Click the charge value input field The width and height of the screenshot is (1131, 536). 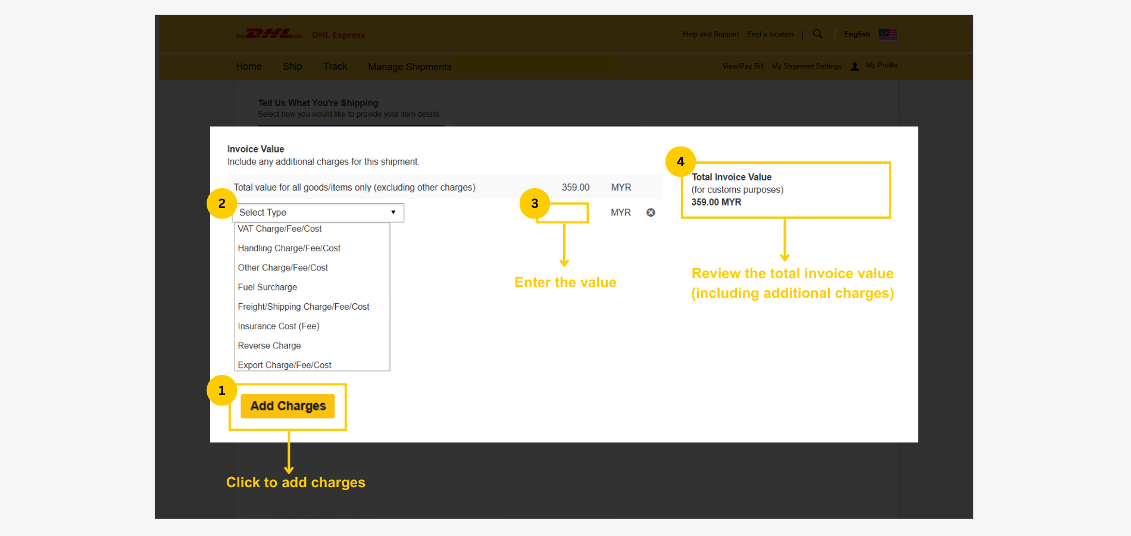(x=567, y=213)
